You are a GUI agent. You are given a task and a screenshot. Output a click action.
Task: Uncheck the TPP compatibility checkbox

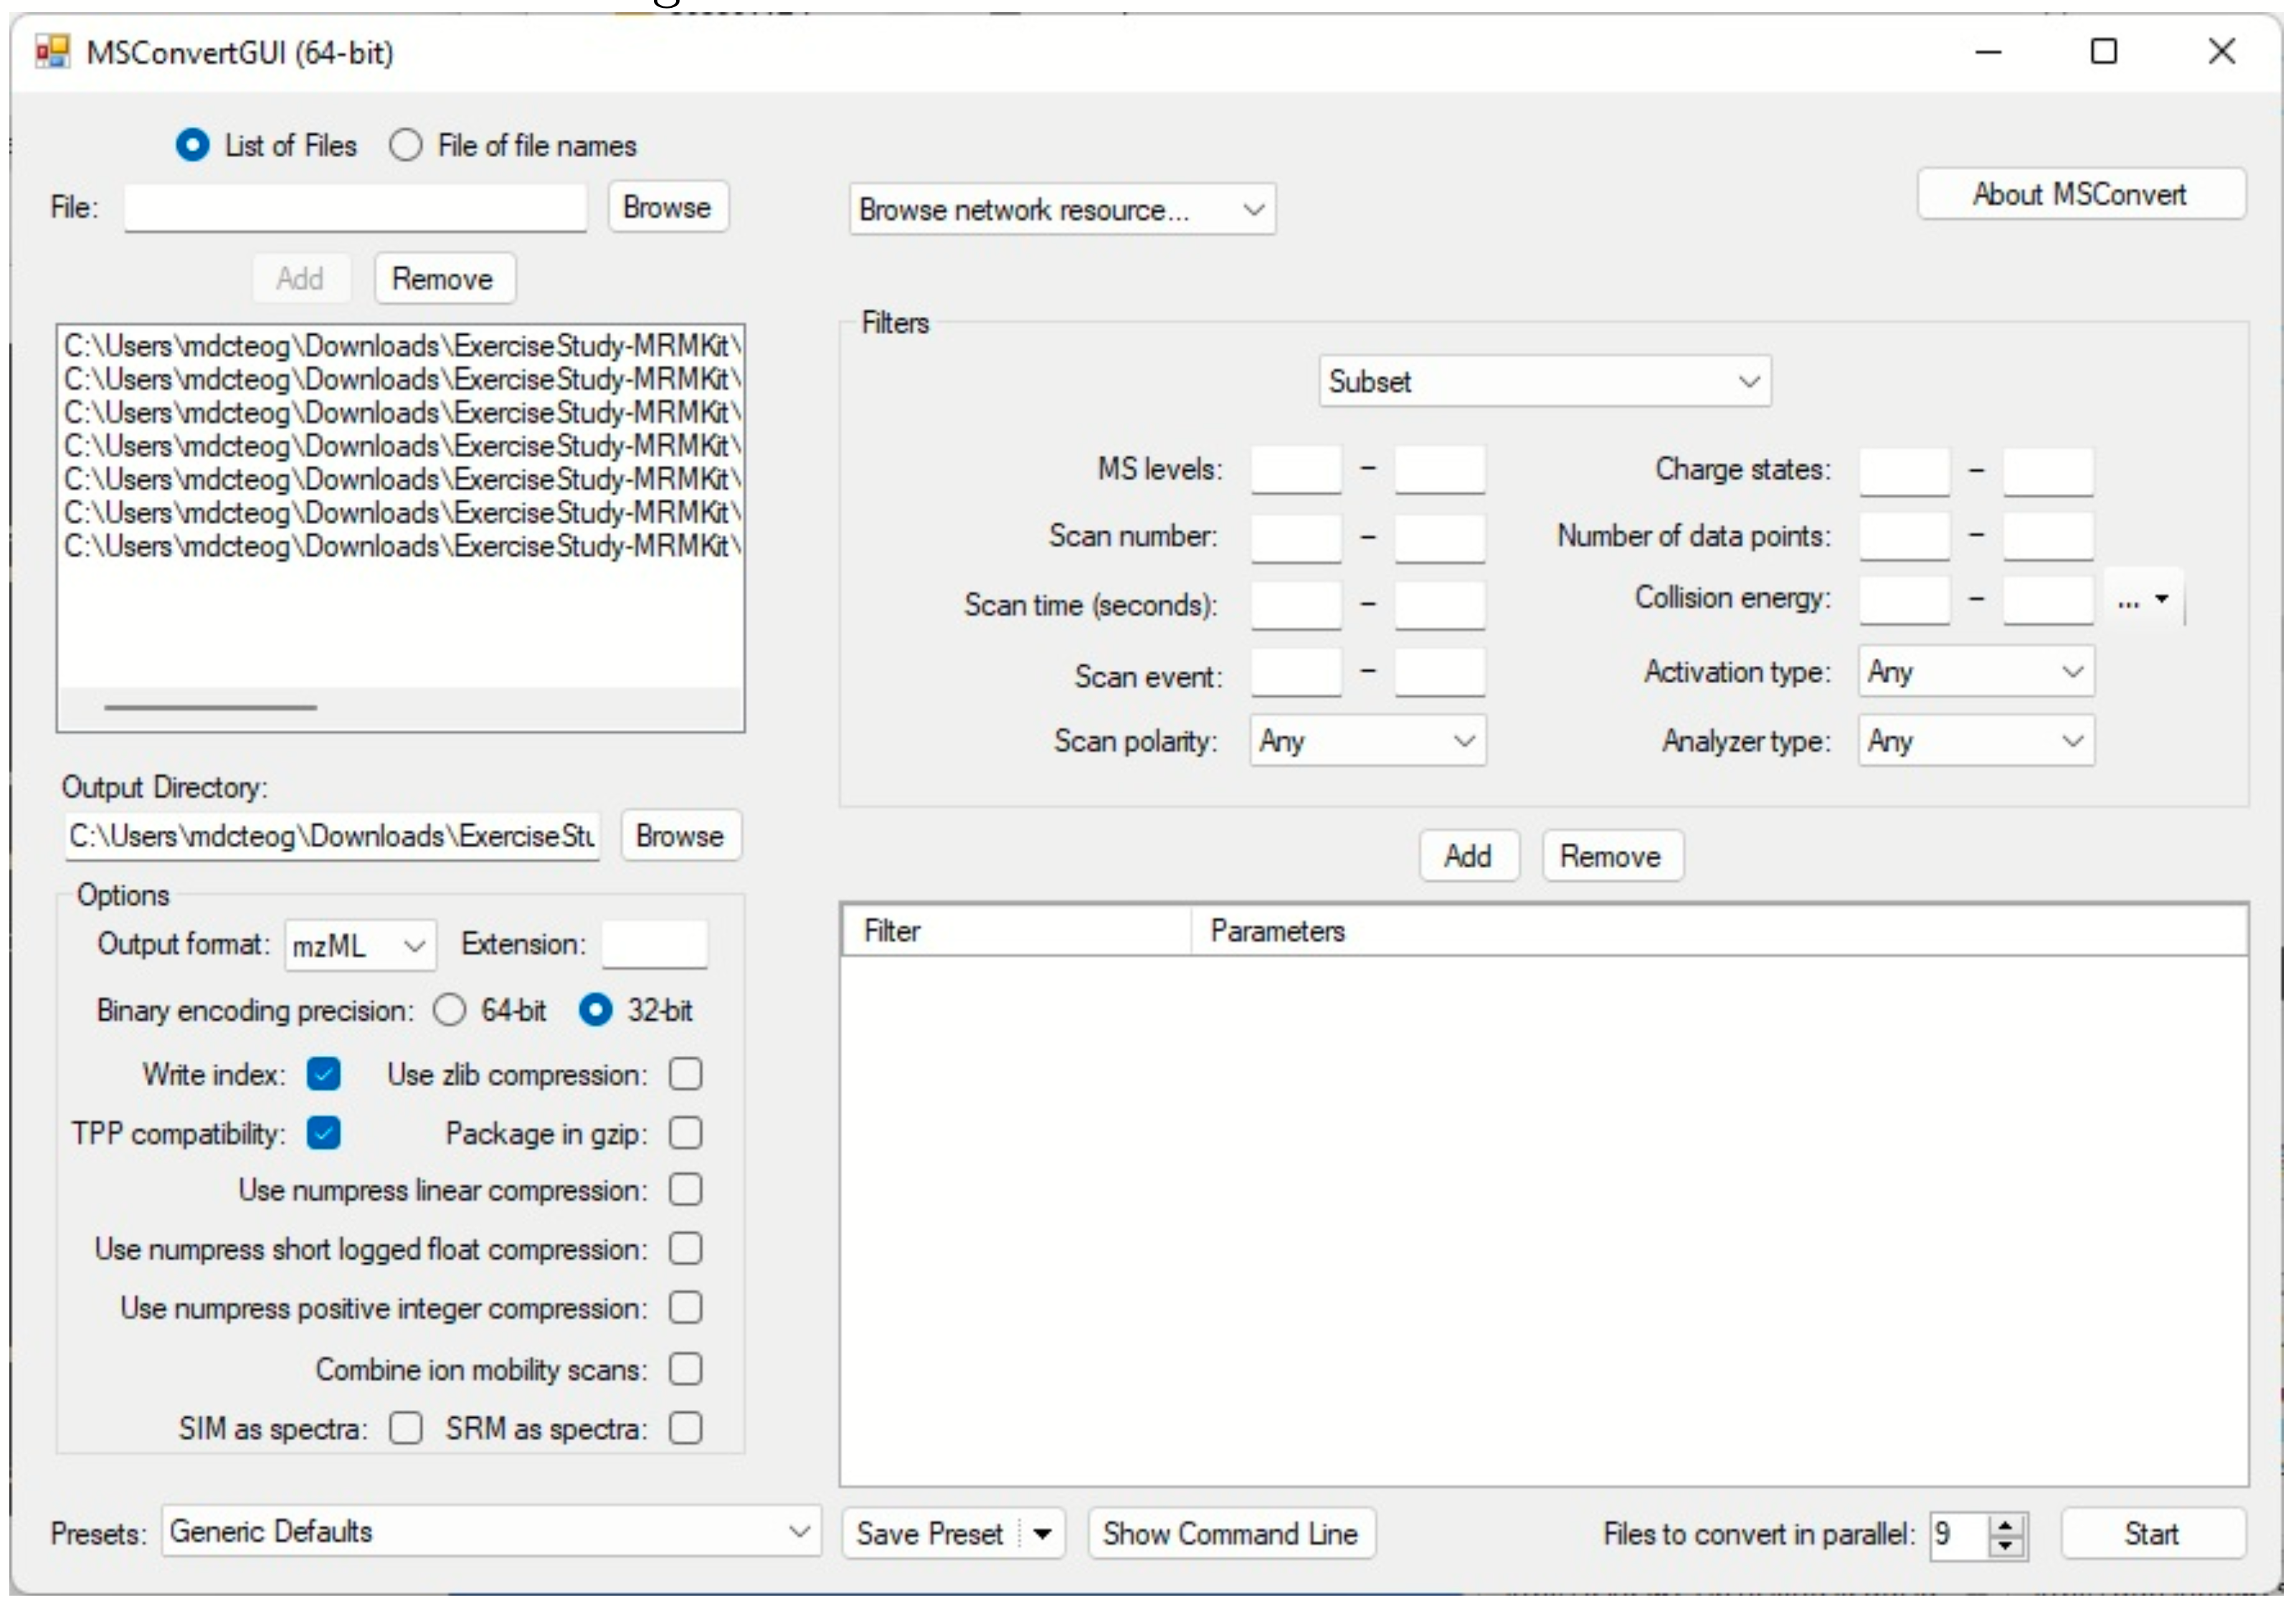(324, 1133)
